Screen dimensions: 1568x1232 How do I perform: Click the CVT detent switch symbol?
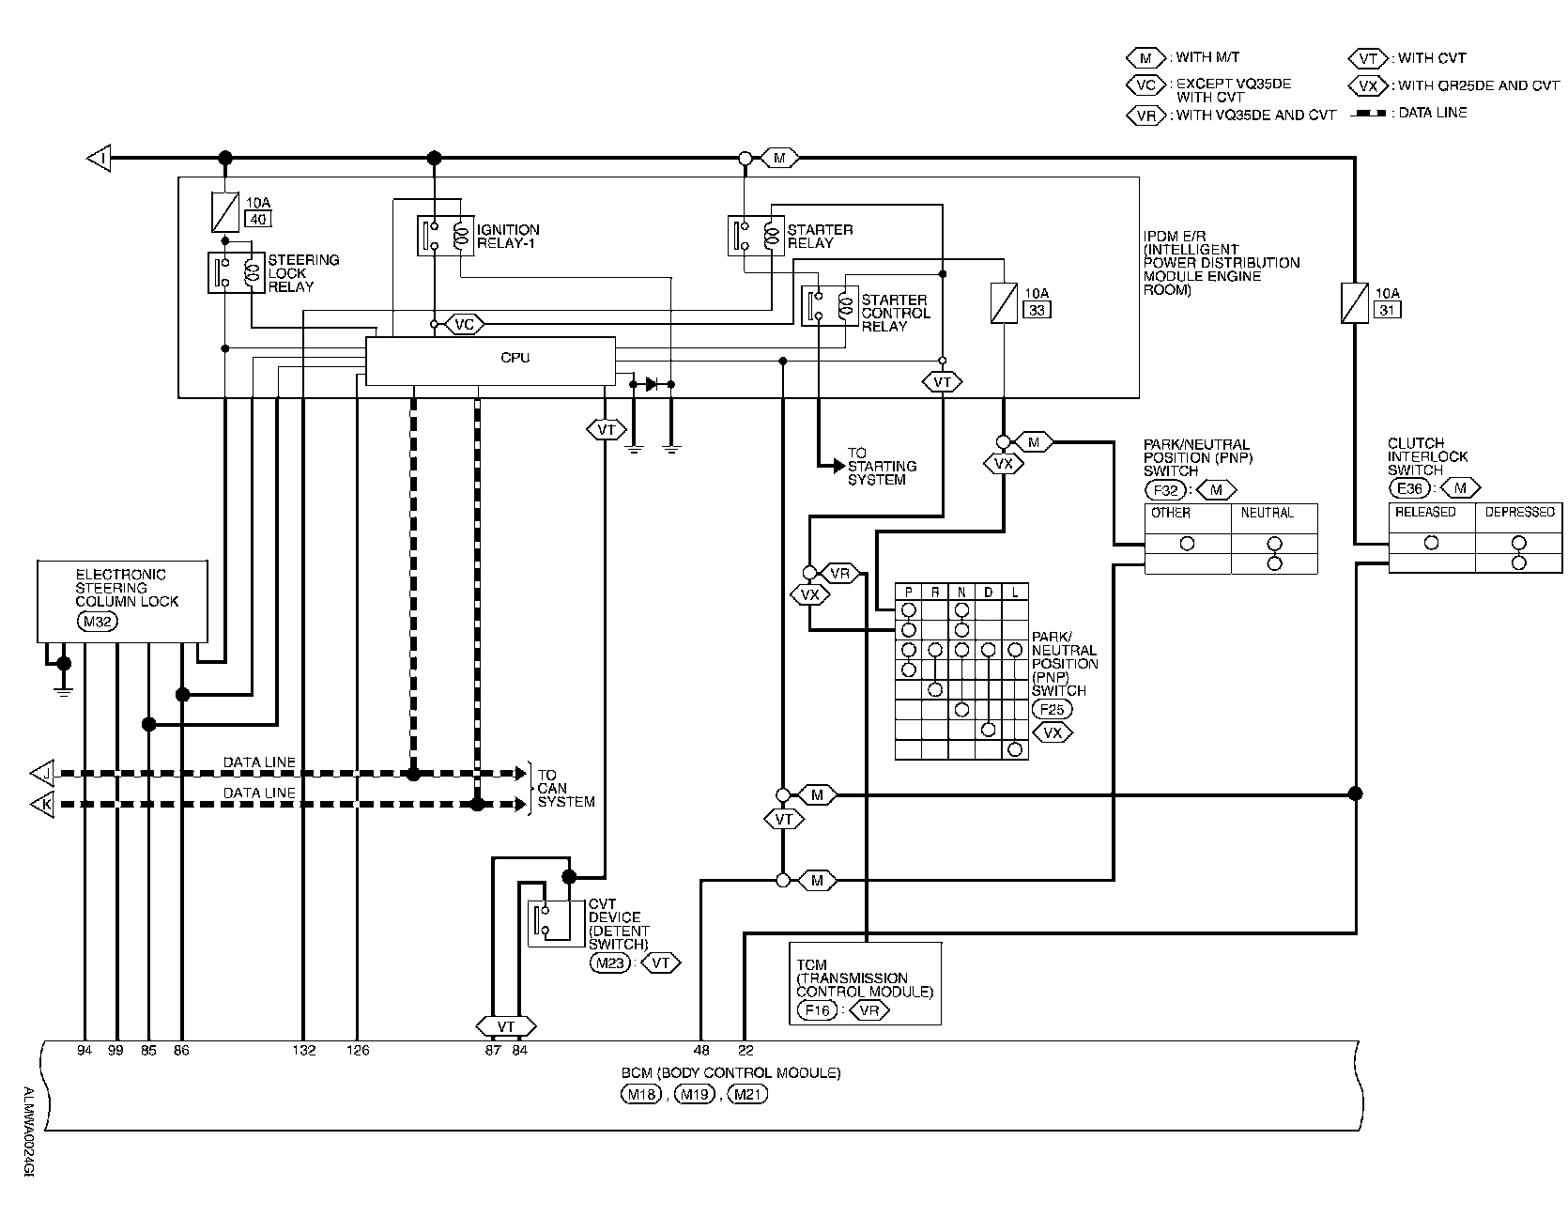click(549, 922)
